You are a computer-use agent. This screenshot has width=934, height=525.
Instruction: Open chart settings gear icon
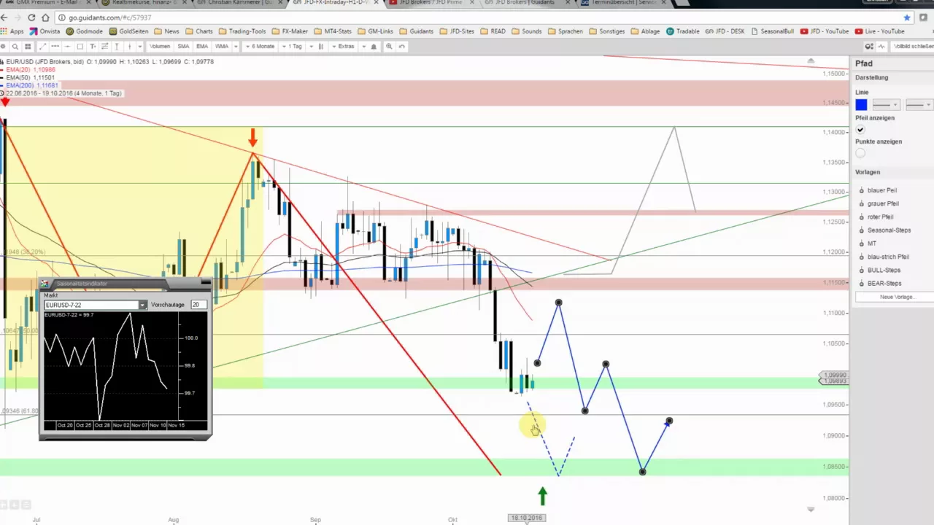tap(4, 46)
